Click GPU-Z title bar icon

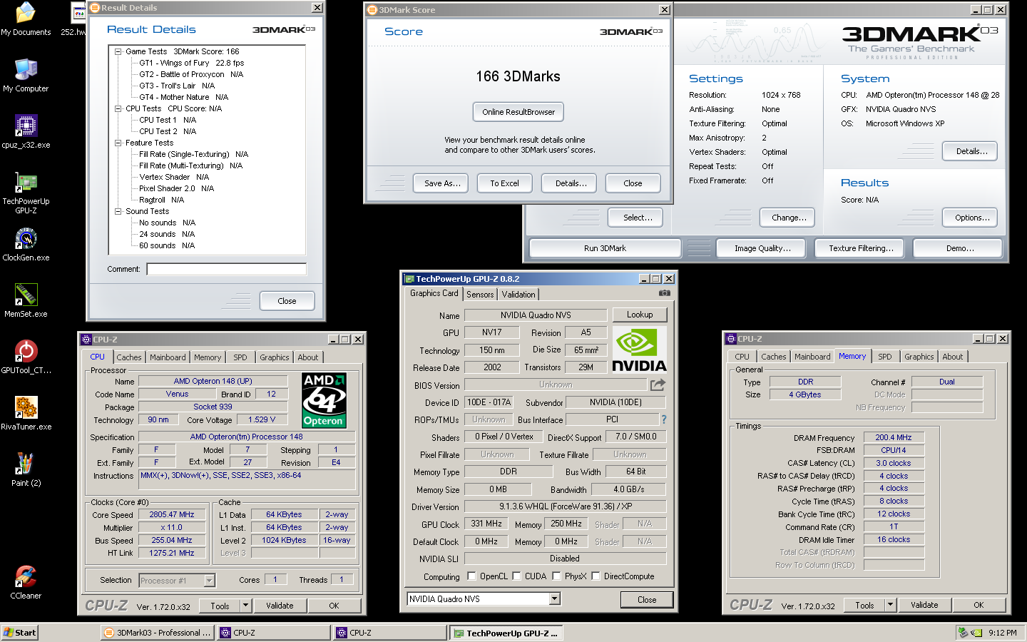click(x=409, y=279)
